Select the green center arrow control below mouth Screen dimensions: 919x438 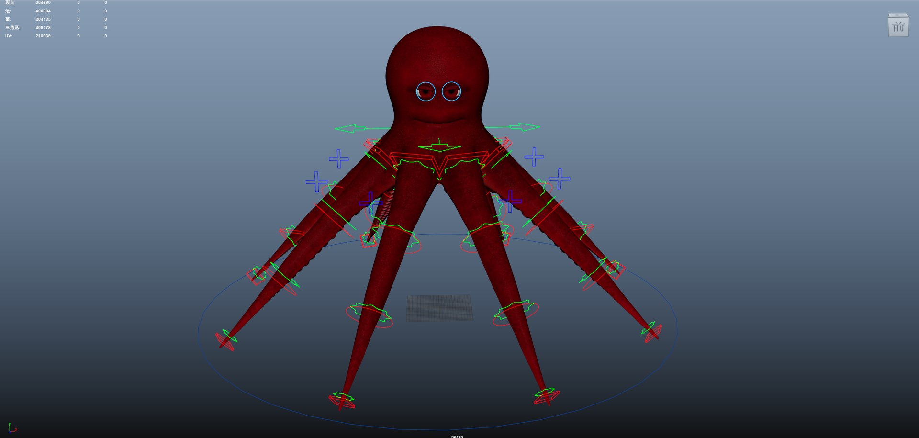point(439,146)
